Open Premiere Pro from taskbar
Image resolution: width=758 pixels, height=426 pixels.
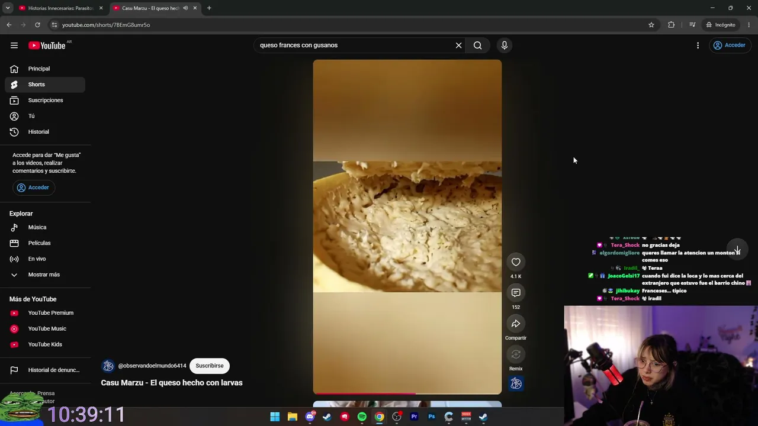(414, 417)
